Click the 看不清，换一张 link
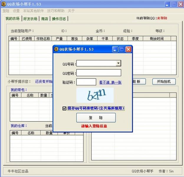184x177 pixels. 110,82
